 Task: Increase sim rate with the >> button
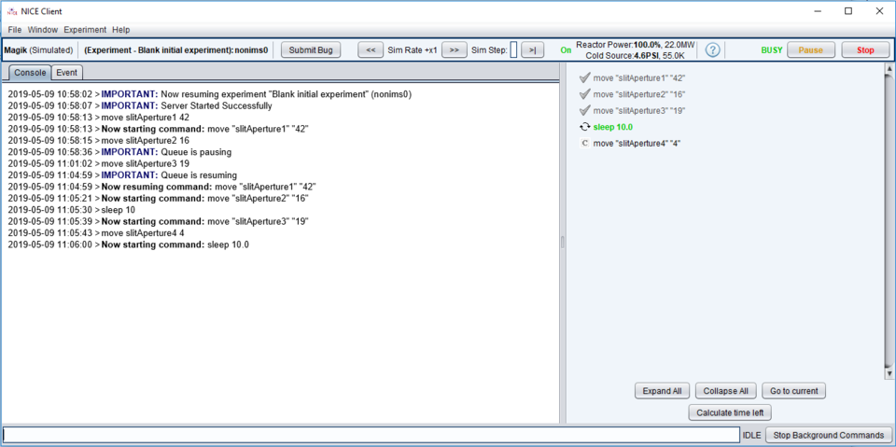click(454, 49)
